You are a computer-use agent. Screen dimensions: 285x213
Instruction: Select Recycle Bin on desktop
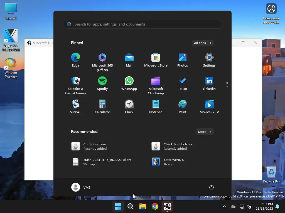(x=271, y=175)
